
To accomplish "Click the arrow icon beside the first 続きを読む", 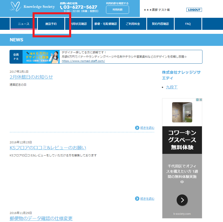I will [137, 128].
